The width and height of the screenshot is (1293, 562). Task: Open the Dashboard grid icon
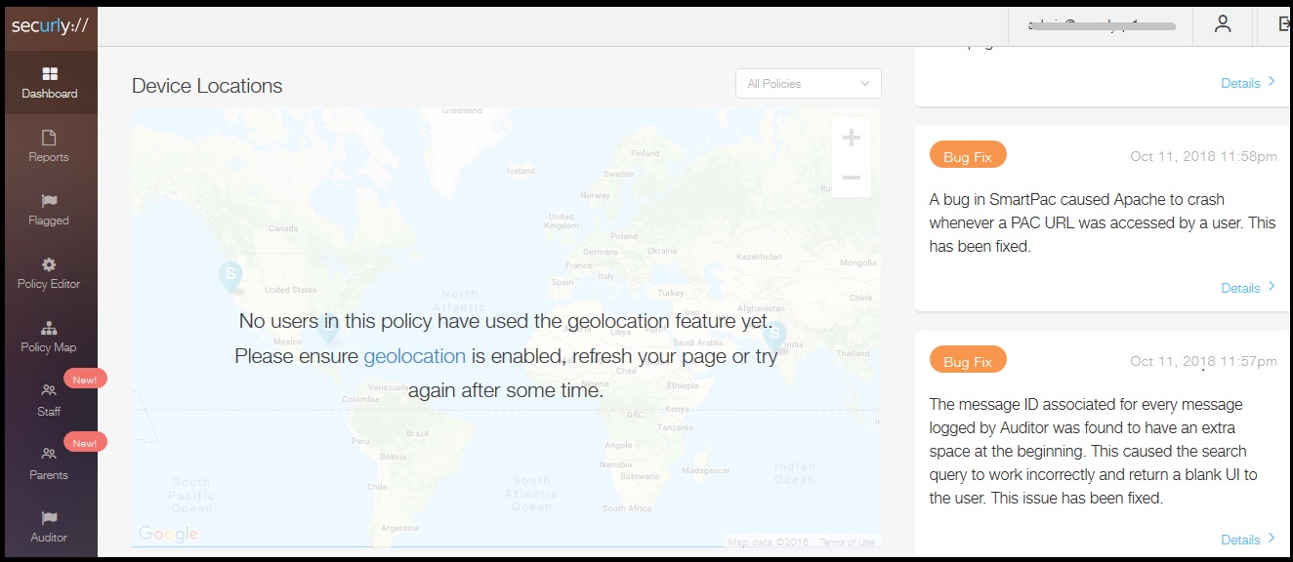click(x=50, y=74)
